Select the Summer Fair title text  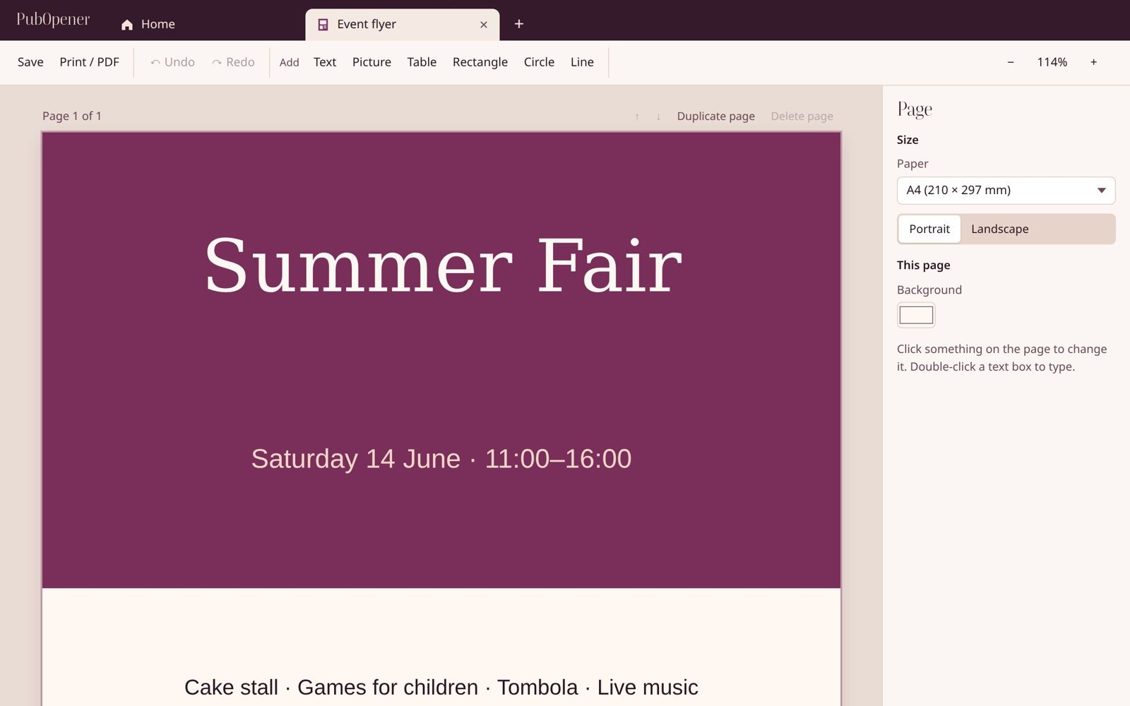pyautogui.click(x=443, y=266)
